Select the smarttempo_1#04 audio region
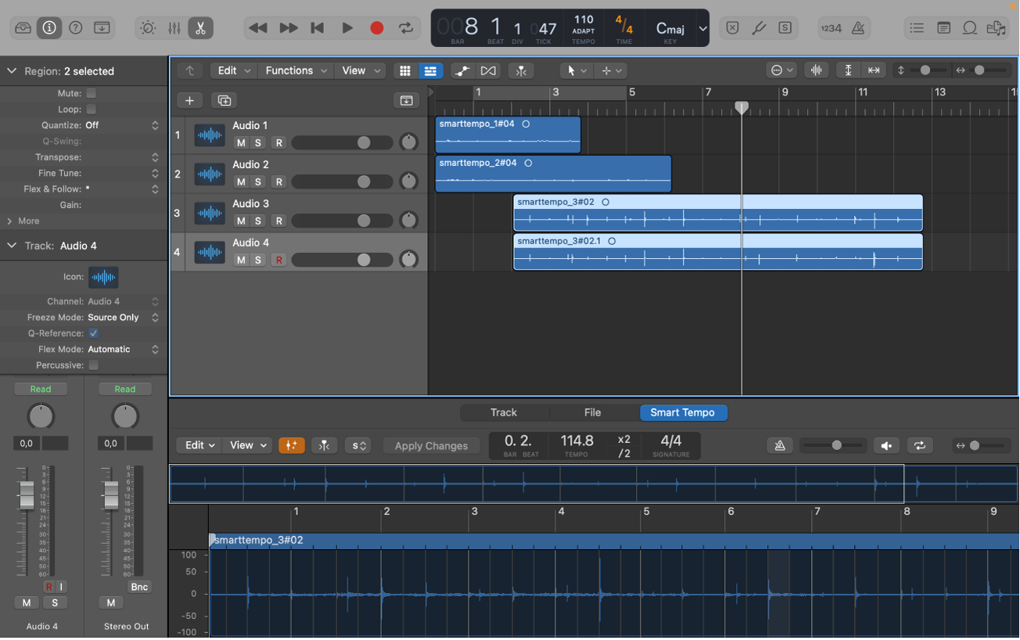1020x640 pixels. [508, 135]
